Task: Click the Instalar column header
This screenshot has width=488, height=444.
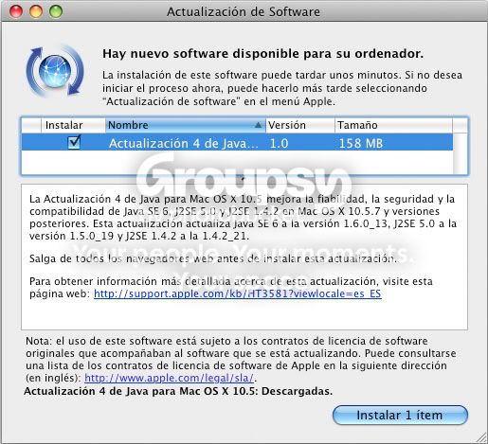Action: [x=73, y=125]
